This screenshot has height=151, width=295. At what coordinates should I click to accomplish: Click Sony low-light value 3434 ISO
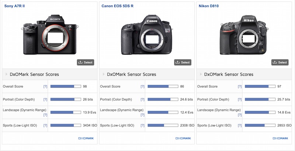pyautogui.click(x=90, y=125)
